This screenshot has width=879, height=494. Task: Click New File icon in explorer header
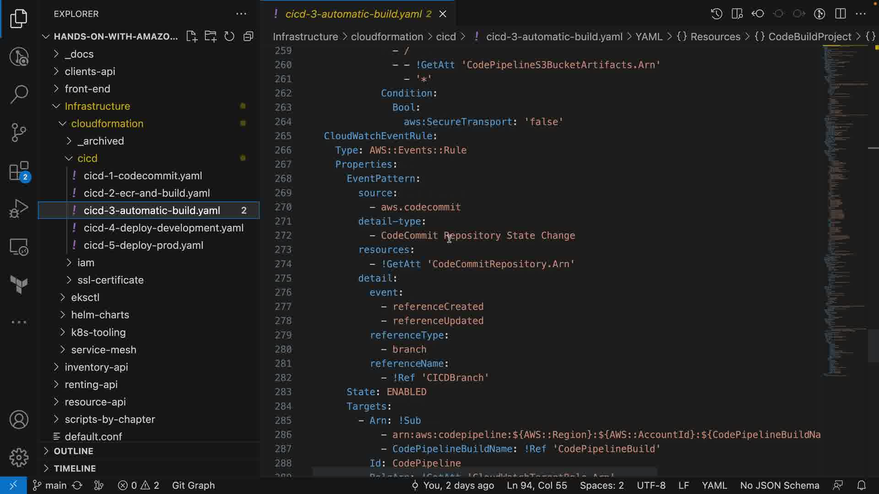point(191,37)
